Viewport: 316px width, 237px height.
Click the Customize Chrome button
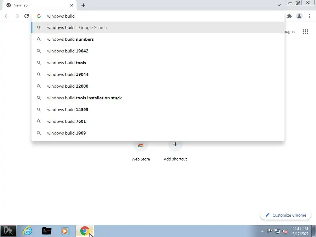285,215
